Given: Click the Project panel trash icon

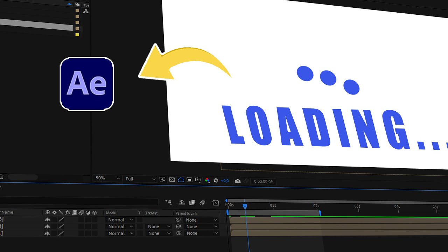Looking at the screenshot, I should pyautogui.click(x=1, y=177).
